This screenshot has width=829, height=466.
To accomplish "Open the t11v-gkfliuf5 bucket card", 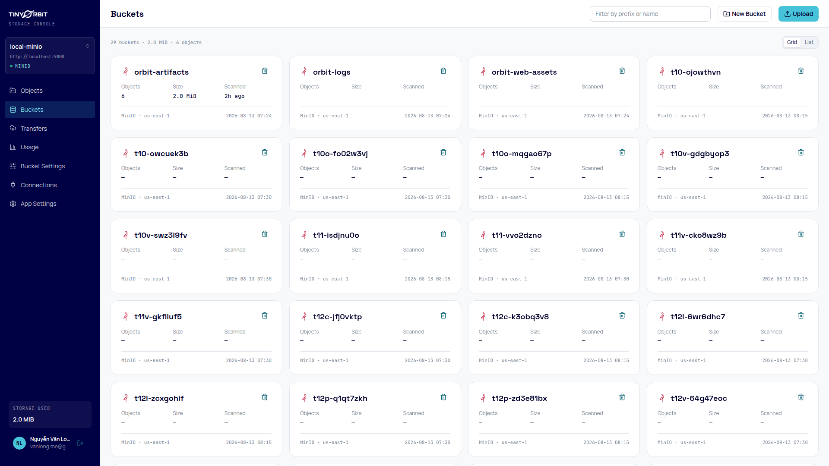I will [196, 338].
